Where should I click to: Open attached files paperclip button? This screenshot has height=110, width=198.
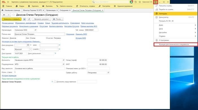[x=29, y=19]
